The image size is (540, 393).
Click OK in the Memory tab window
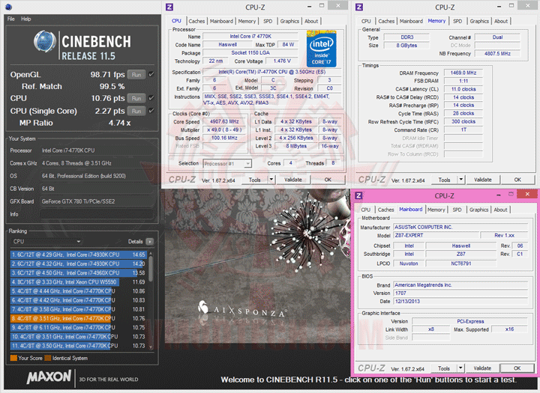(x=517, y=180)
